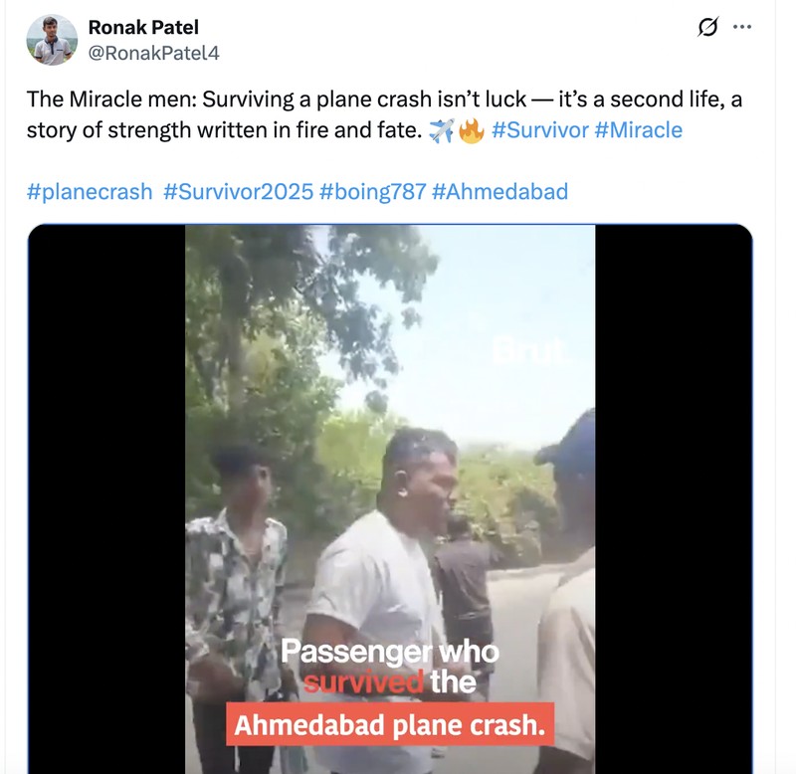Viewport: 796px width, 774px height.
Task: Click the airplane emoji in the tweet
Action: [441, 130]
